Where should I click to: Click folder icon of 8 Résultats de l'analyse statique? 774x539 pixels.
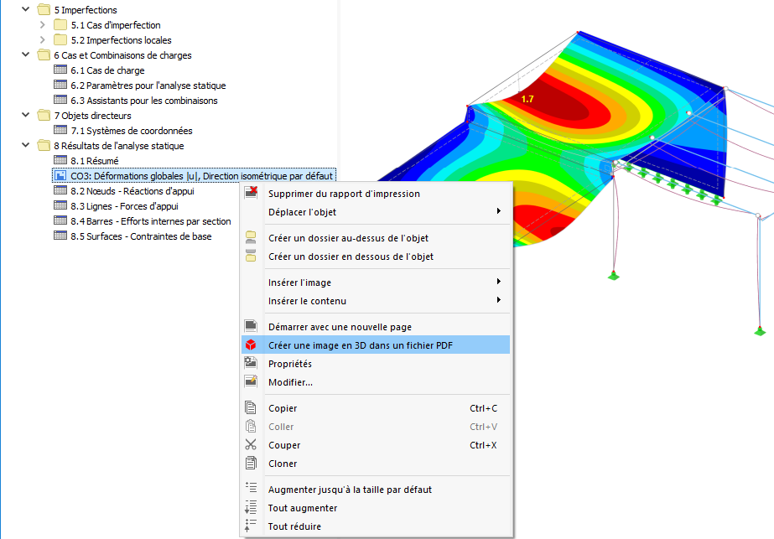pyautogui.click(x=44, y=145)
